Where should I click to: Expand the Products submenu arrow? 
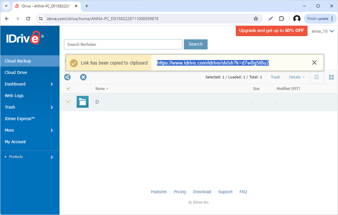click(52, 157)
